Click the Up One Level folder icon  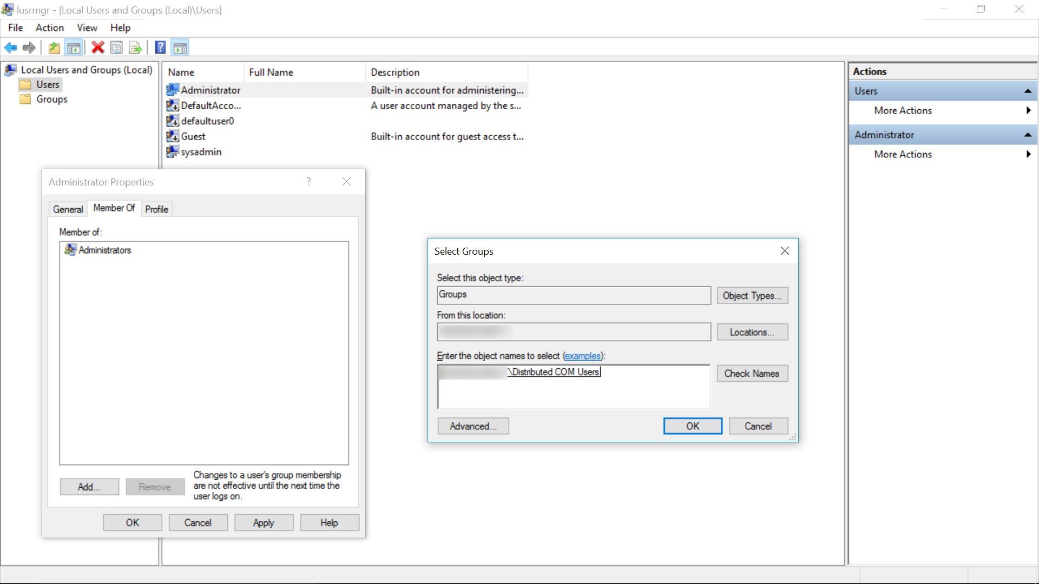pyautogui.click(x=54, y=48)
